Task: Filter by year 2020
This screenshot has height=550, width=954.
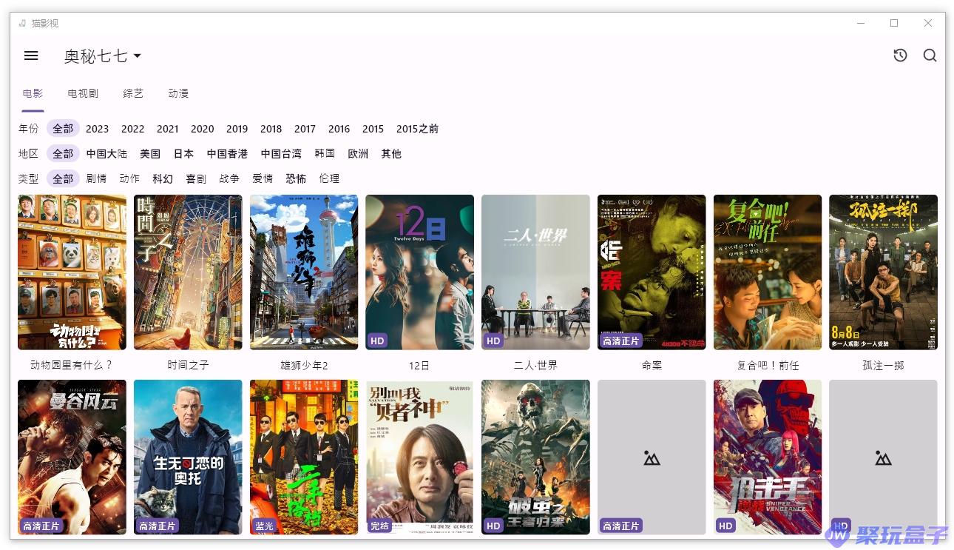Action: coord(202,129)
